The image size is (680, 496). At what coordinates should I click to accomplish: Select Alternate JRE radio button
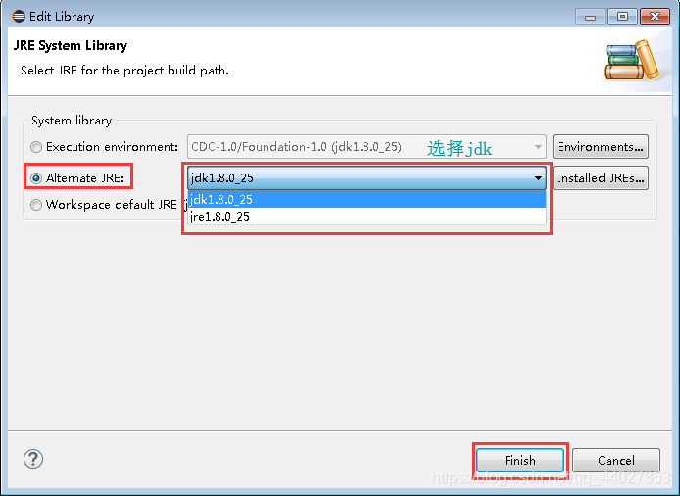[x=36, y=178]
